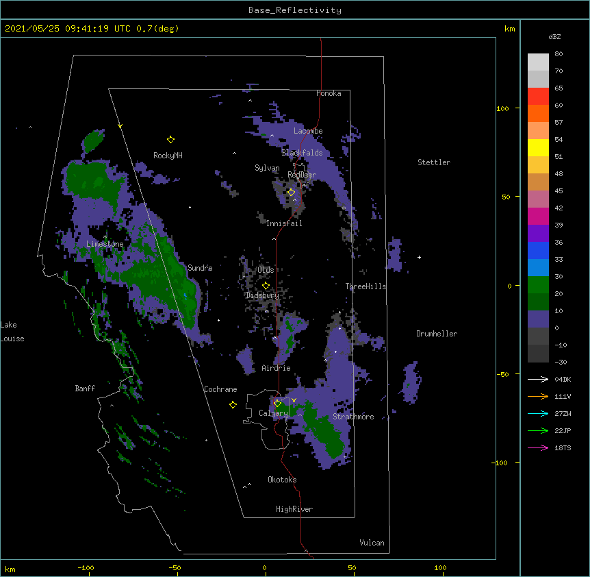590x577 pixels.
Task: Click the yellow diamond marker near RockyMH
Action: coord(170,140)
